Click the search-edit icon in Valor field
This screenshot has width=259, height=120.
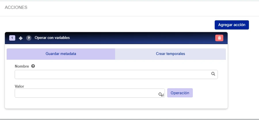tap(161, 95)
